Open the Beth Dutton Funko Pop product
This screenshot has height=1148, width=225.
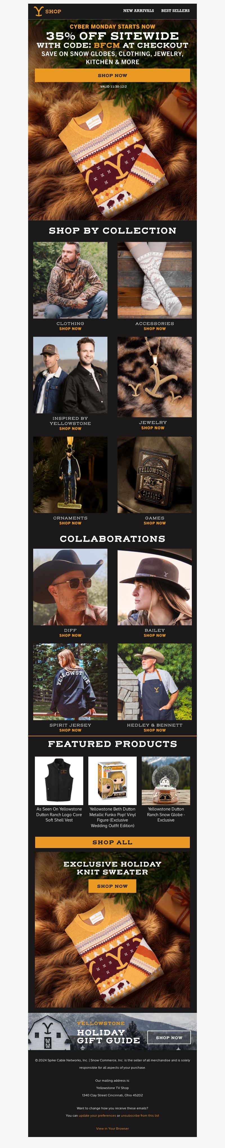[x=112, y=781]
